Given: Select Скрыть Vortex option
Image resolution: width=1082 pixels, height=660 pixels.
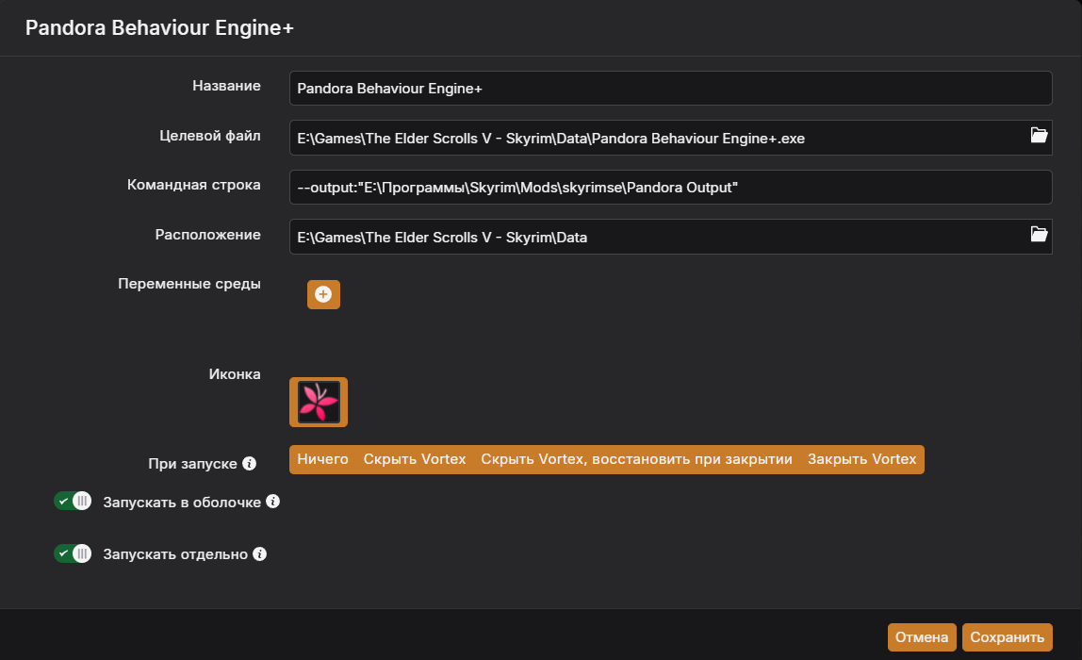Looking at the screenshot, I should point(414,459).
